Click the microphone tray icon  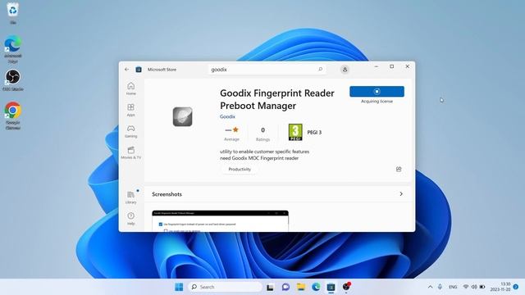pyautogui.click(x=440, y=287)
